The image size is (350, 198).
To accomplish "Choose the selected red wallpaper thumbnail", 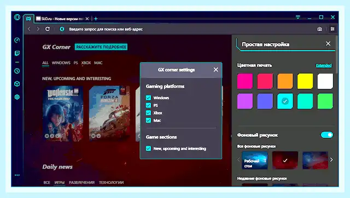I will (x=285, y=160).
